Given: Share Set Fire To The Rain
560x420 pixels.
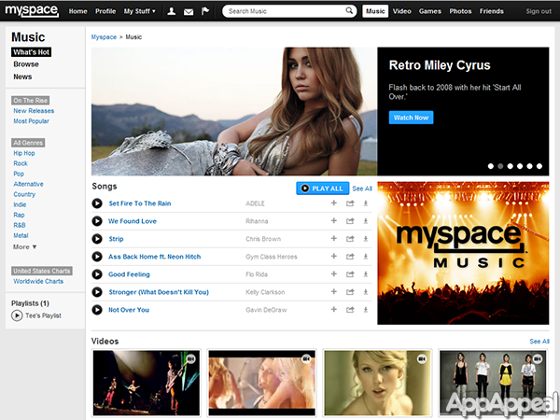Looking at the screenshot, I should tap(350, 203).
